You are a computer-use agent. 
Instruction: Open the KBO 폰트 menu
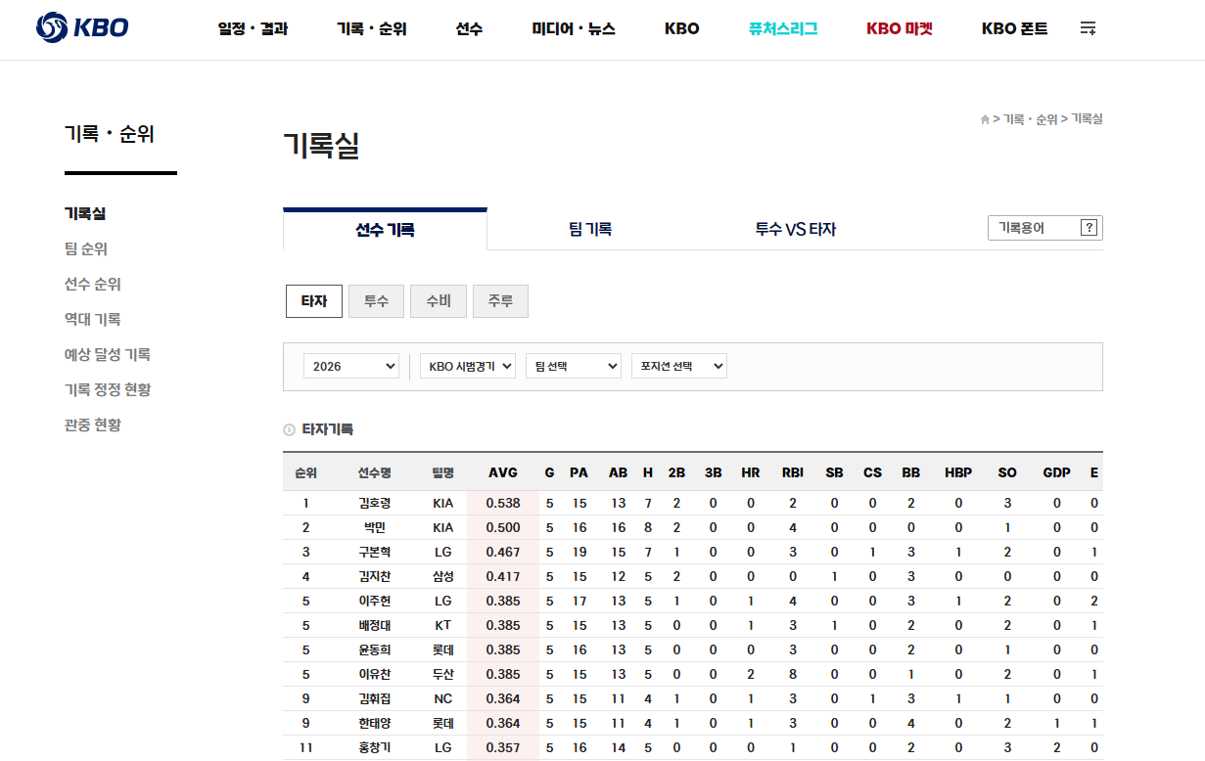point(1014,29)
